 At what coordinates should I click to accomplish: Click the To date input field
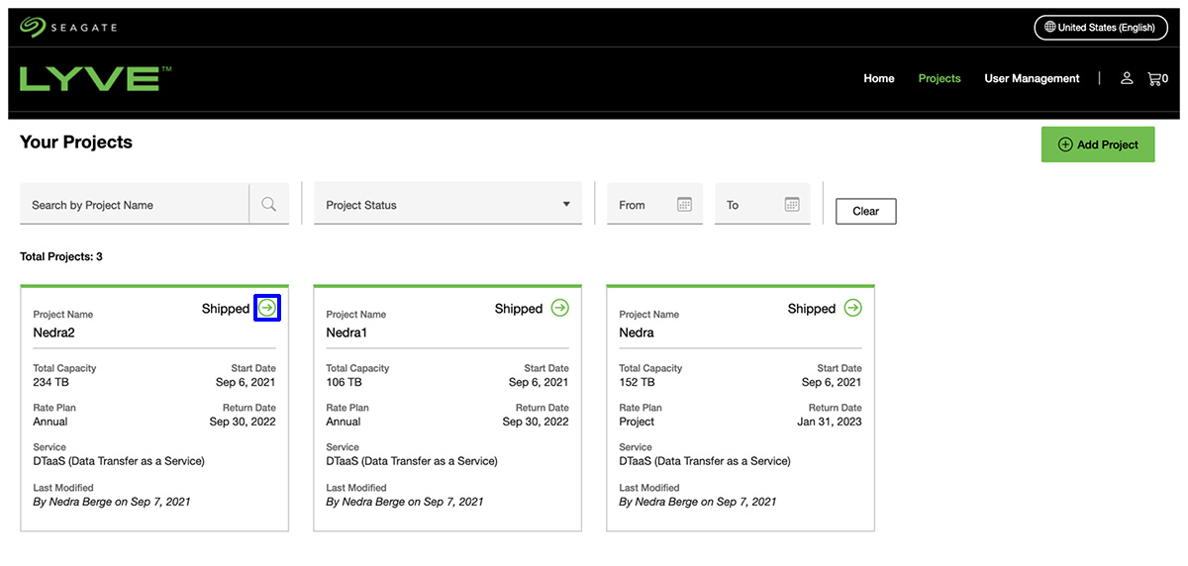(762, 204)
